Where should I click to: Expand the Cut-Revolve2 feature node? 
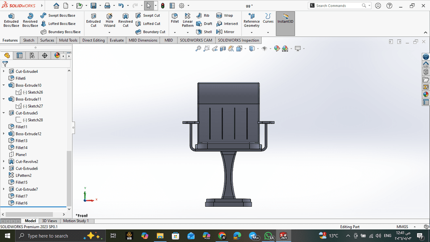[4, 161]
